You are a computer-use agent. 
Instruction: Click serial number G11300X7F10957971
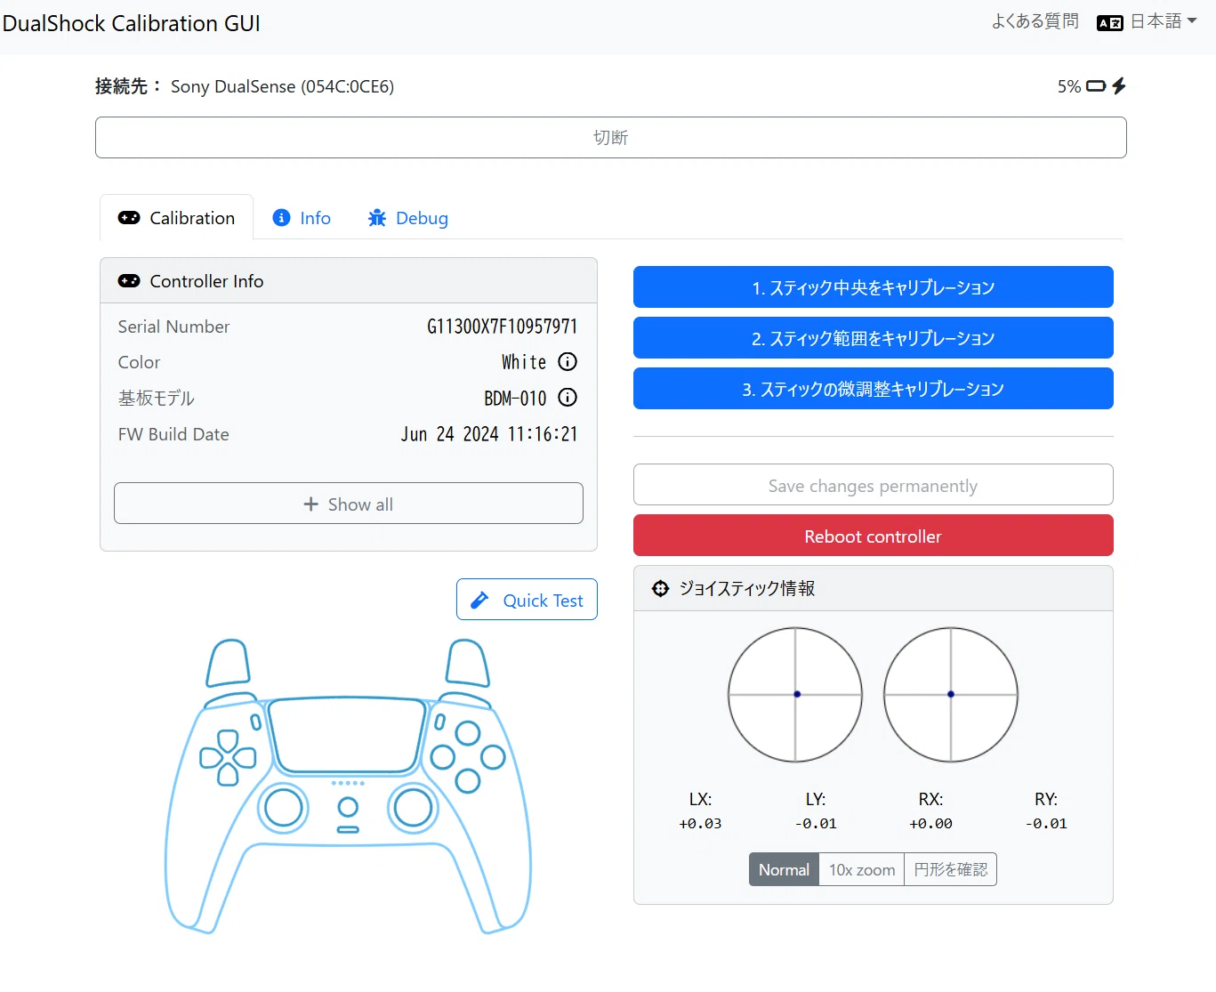[502, 327]
